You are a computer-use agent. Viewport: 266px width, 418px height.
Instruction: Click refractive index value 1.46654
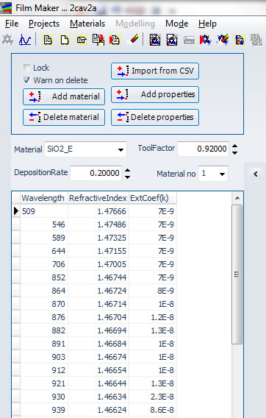point(98,370)
